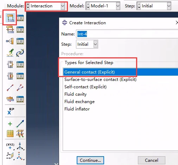The image size is (178, 165).
Task: Choose Surface-to-surface contact (Explicit) type
Action: click(x=121, y=80)
